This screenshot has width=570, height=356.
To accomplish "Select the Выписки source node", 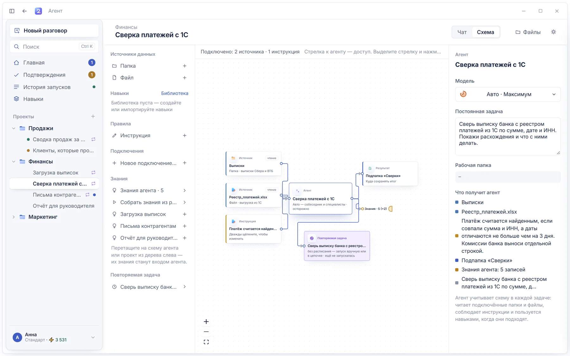I will coord(253,164).
